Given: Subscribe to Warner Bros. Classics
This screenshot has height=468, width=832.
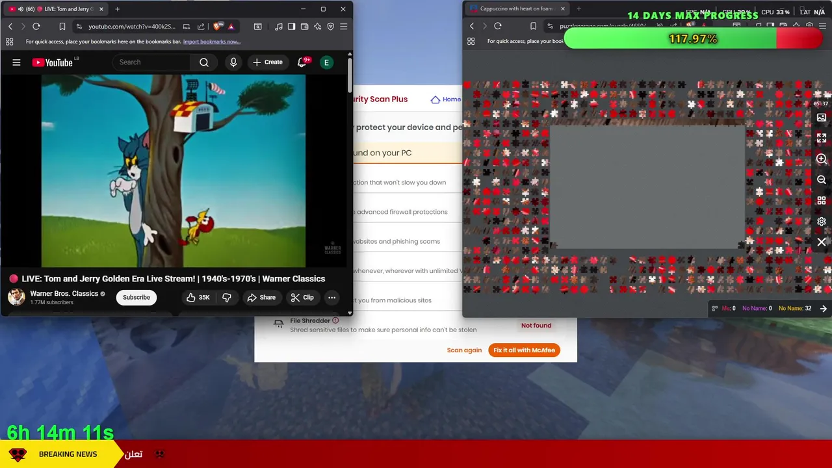Looking at the screenshot, I should [x=136, y=297].
